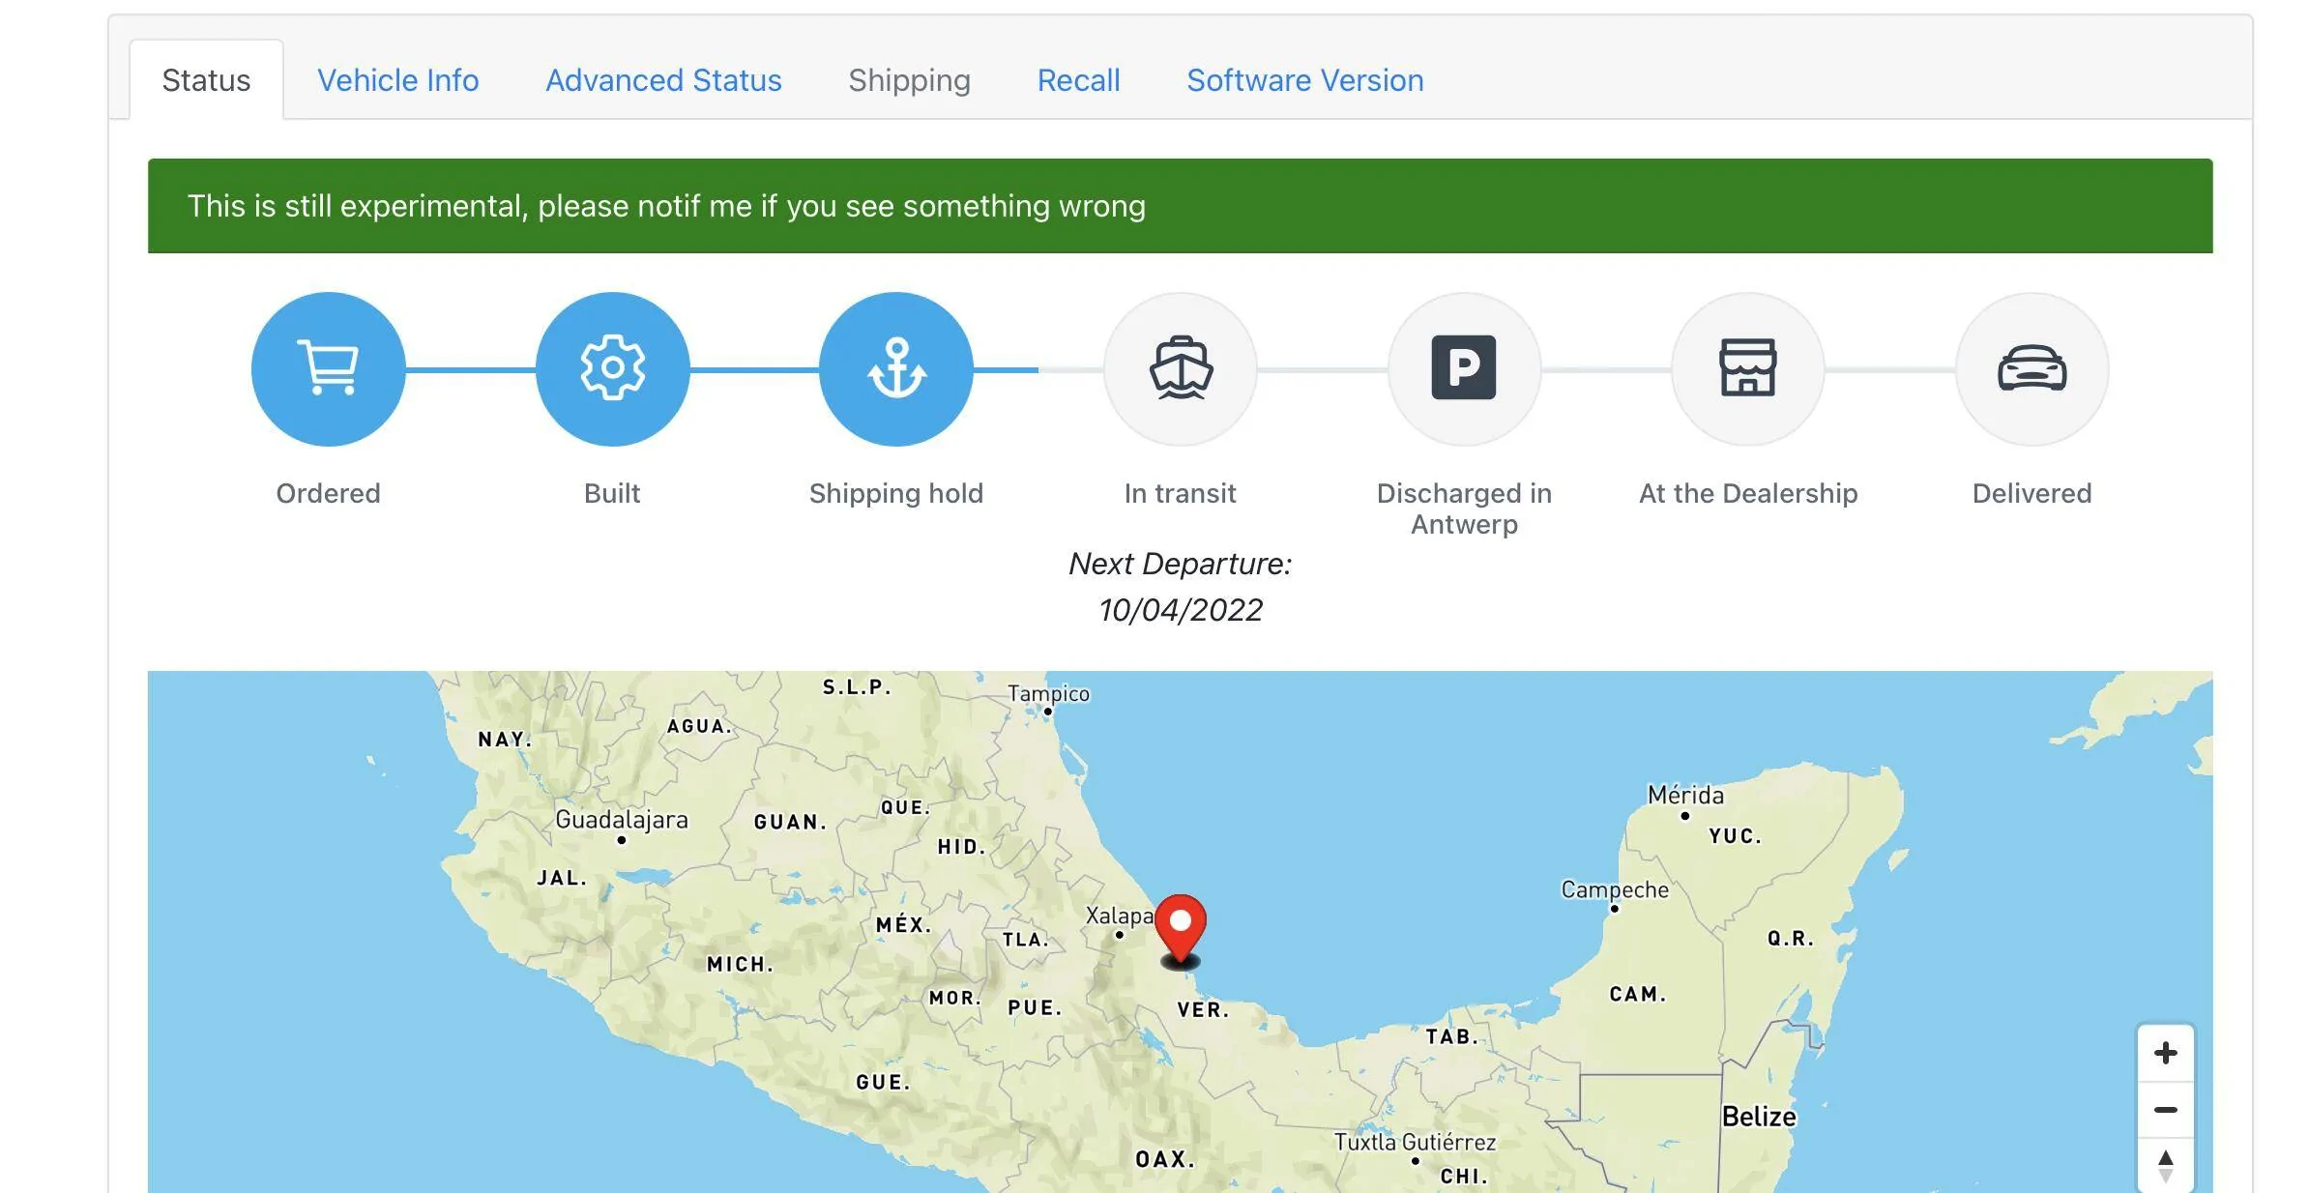Screen dimensions: 2309x1193
Task: Click the Shipping hold anchor icon
Action: (x=896, y=369)
